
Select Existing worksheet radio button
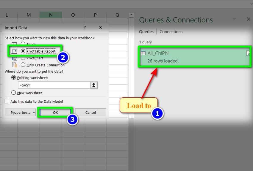14,77
